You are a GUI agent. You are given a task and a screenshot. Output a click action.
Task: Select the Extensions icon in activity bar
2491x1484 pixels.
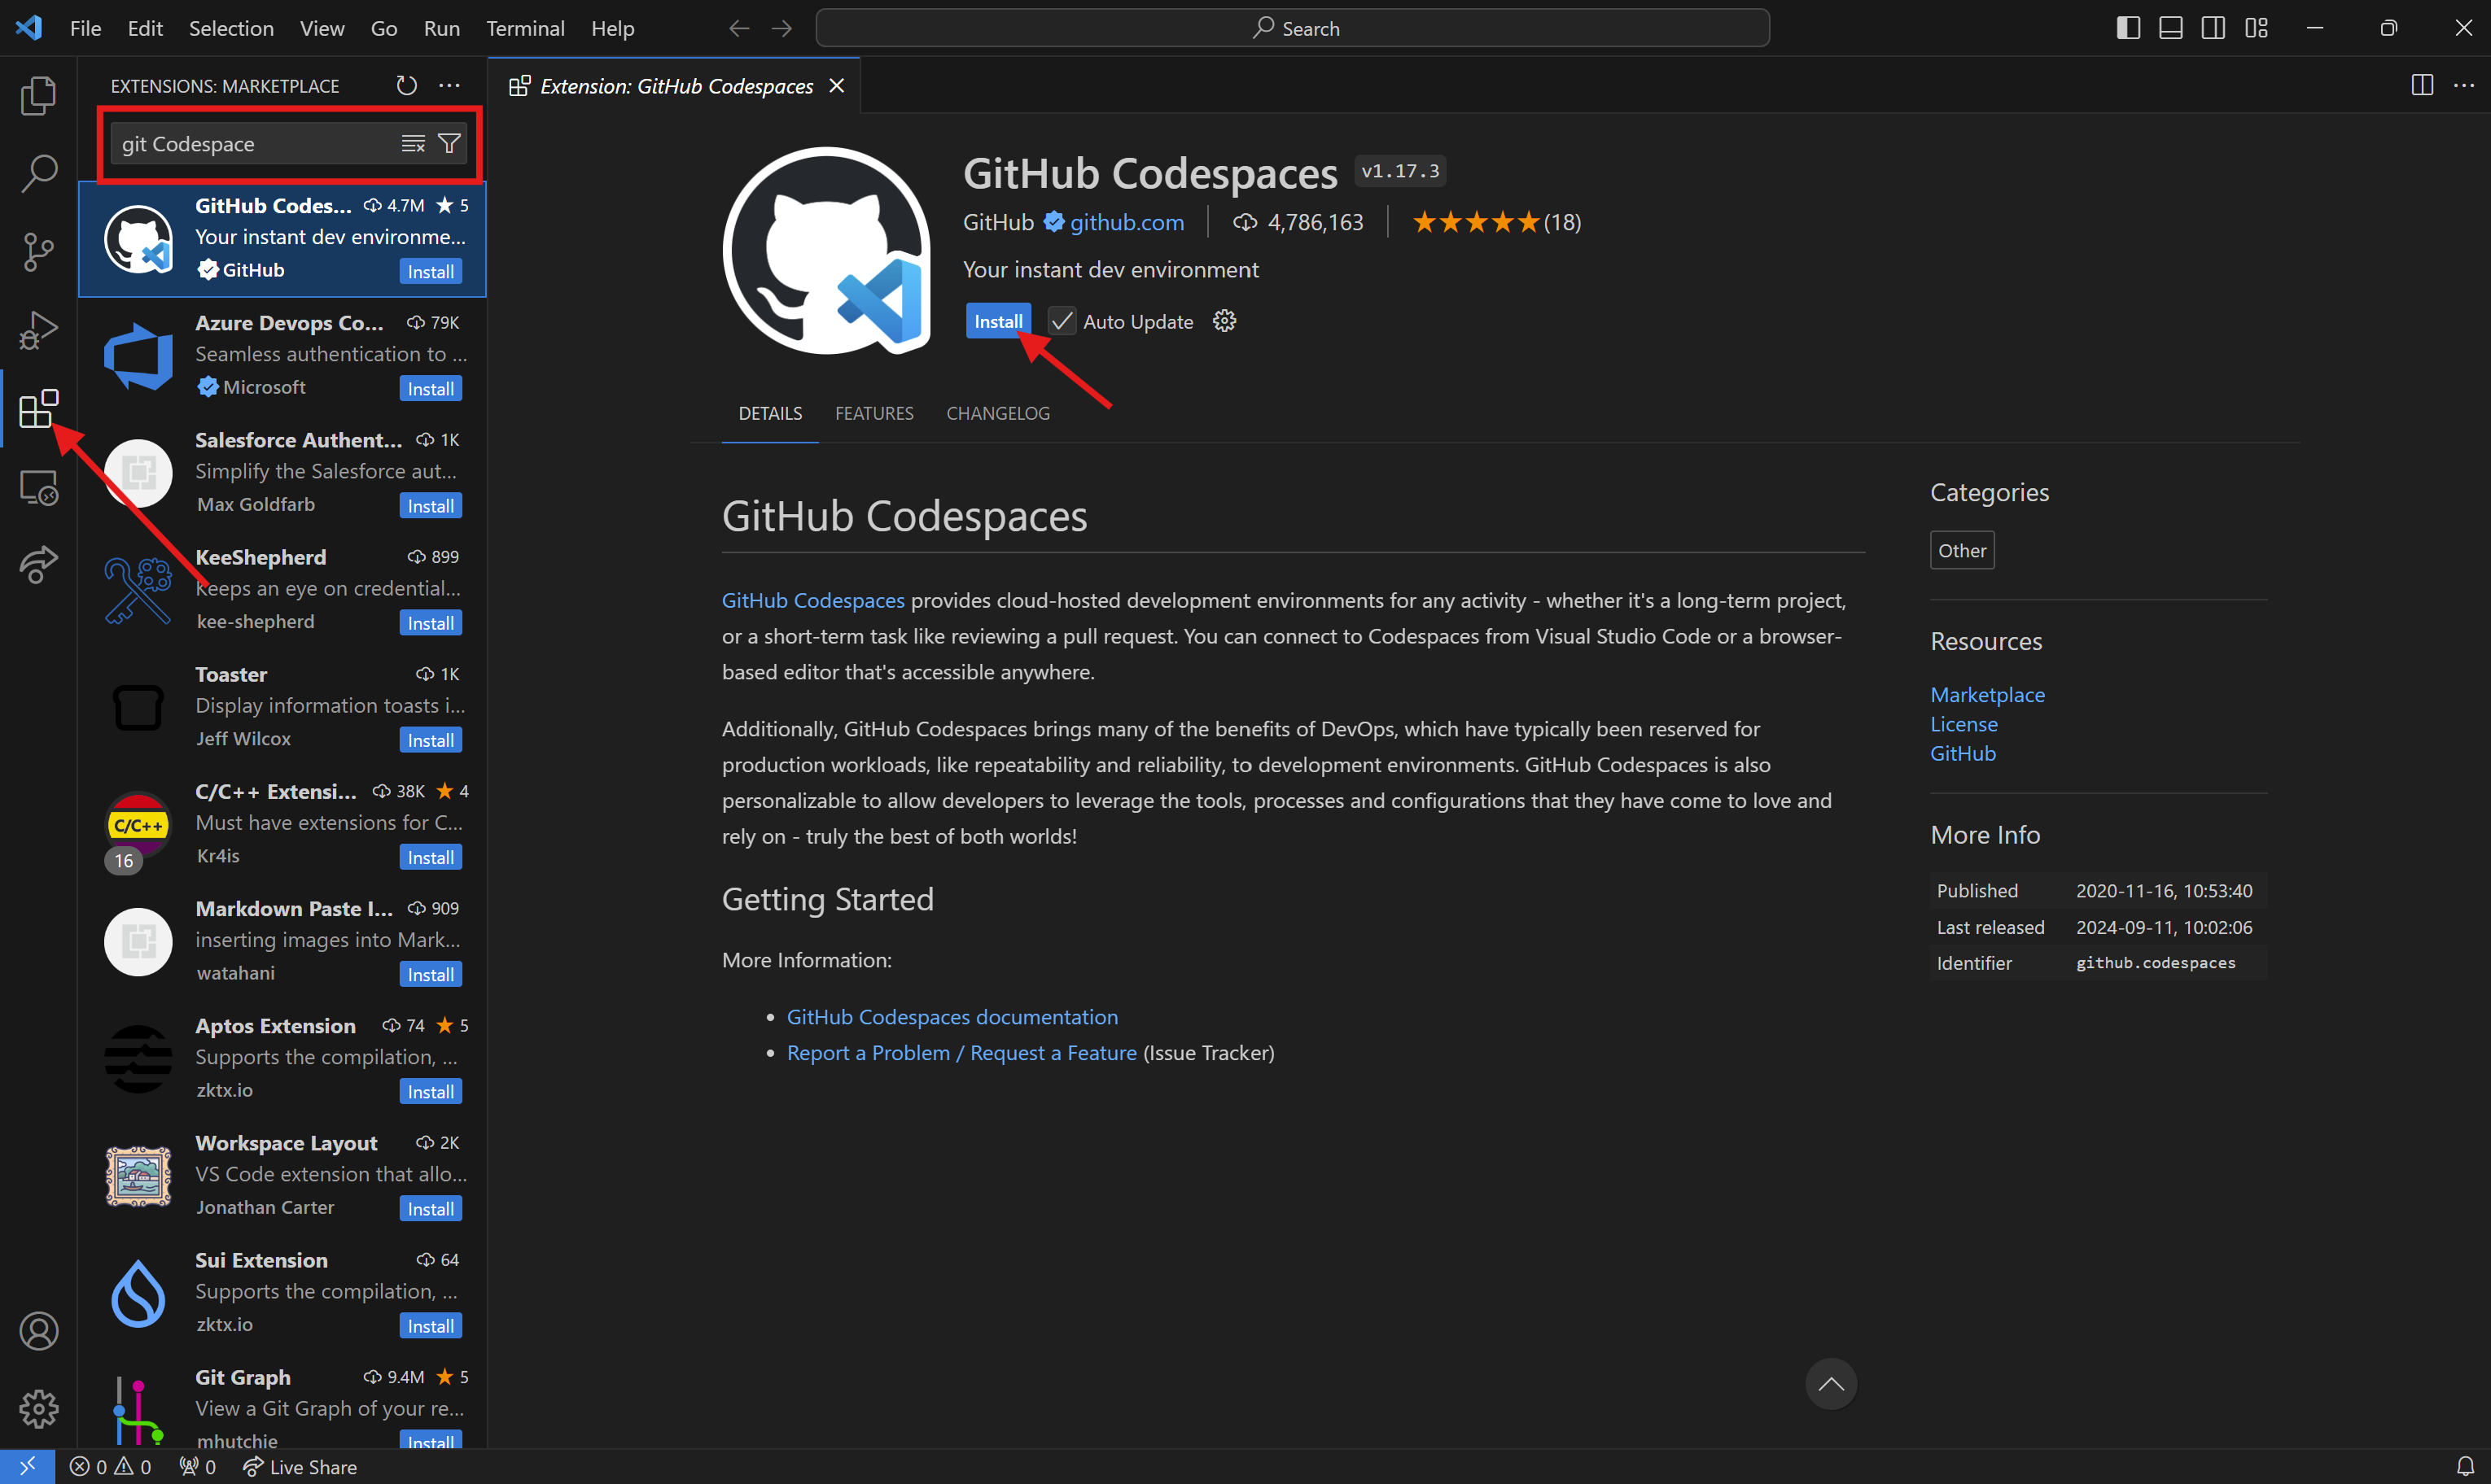coord(38,408)
